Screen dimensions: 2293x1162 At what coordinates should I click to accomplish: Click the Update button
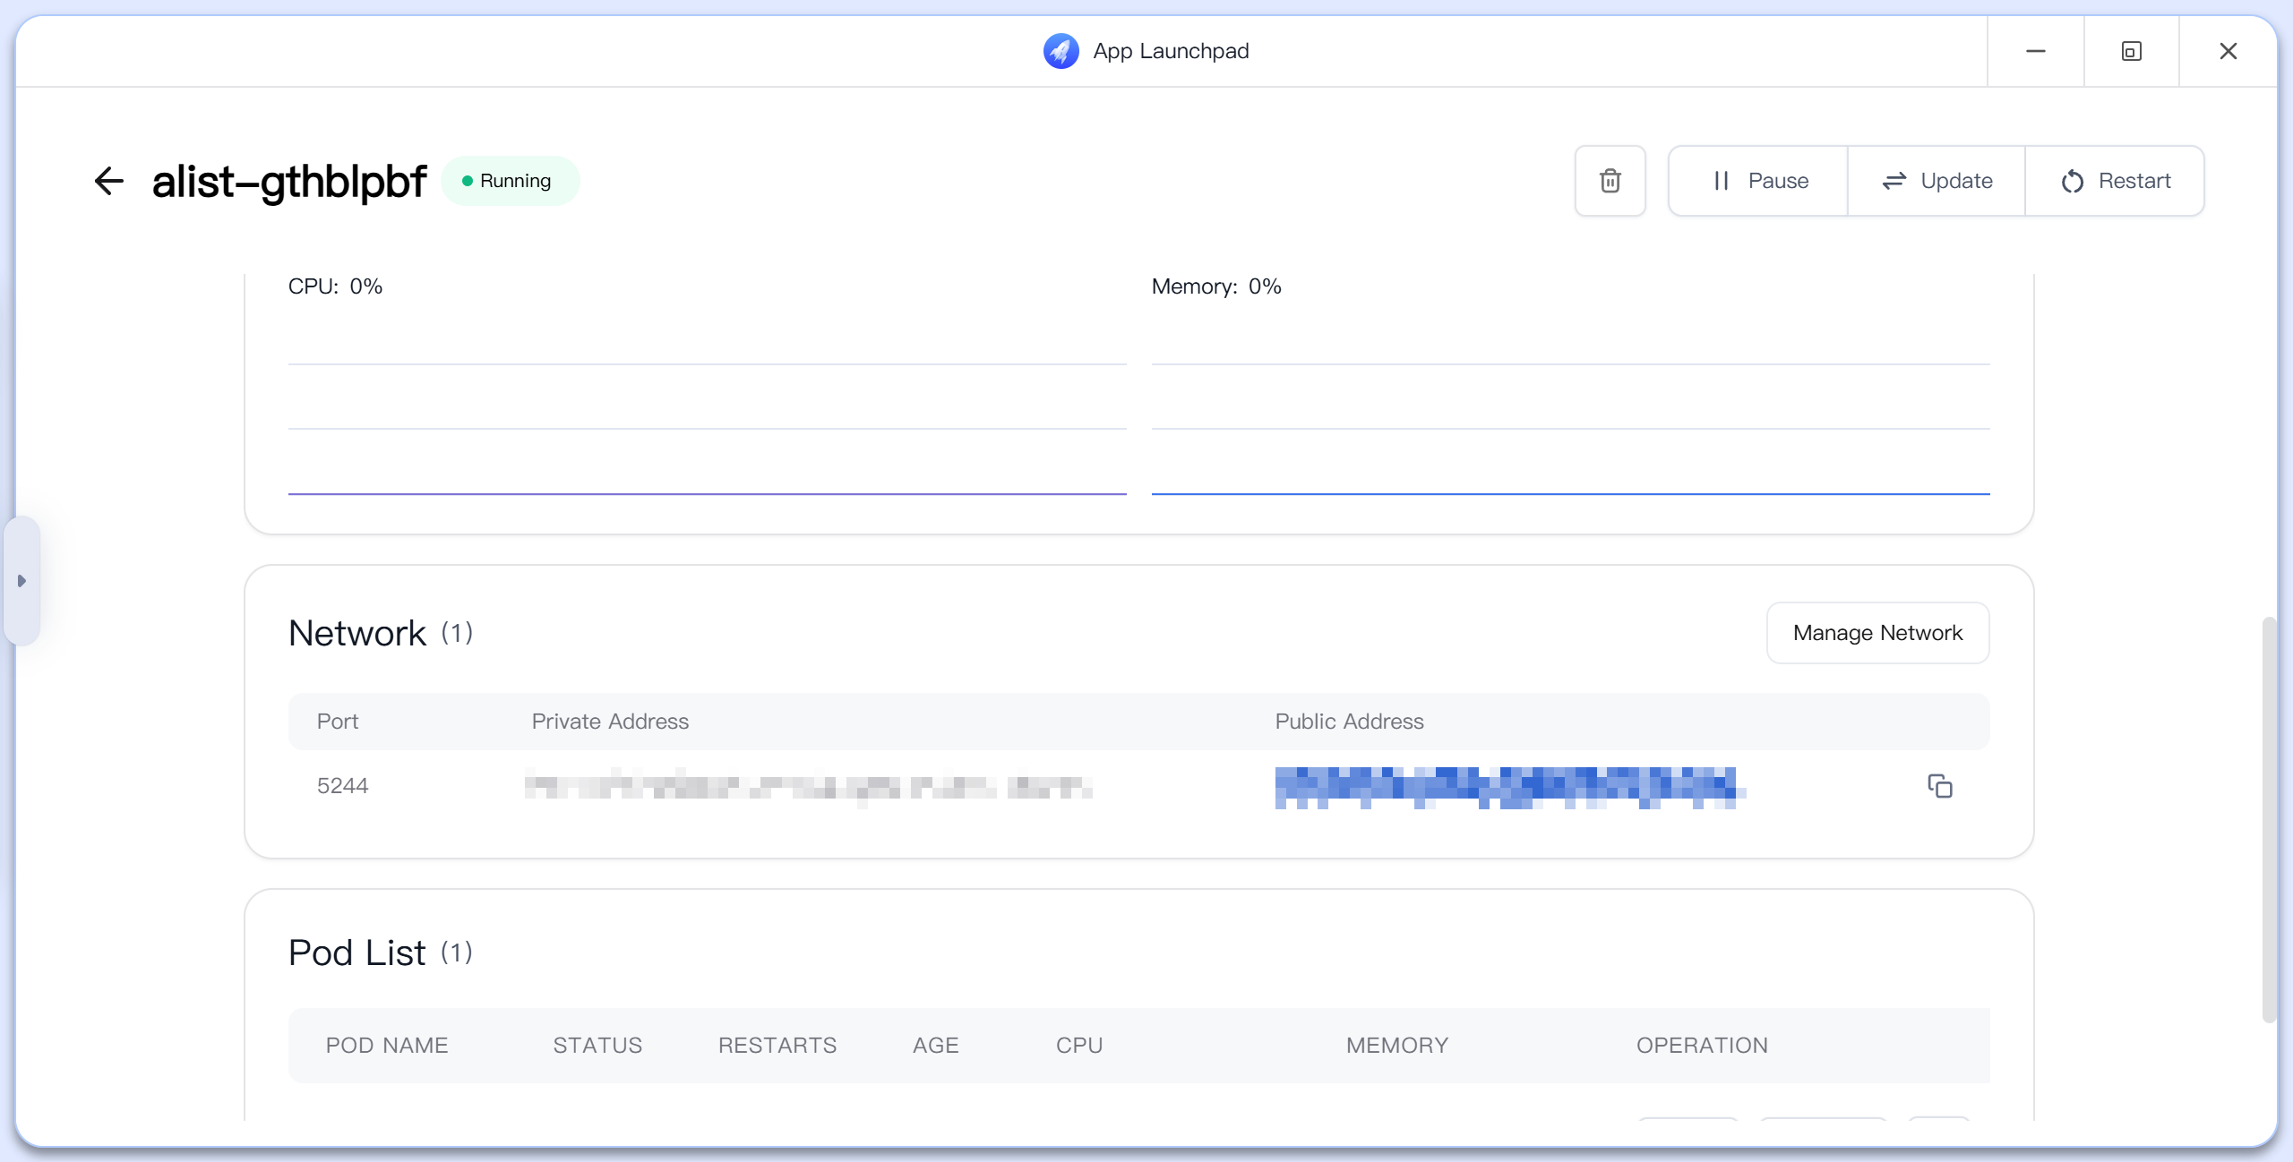click(1937, 181)
